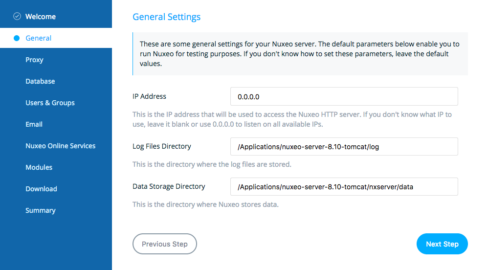488x270 pixels.
Task: Click the Data Storage Directory label
Action: pyautogui.click(x=169, y=186)
